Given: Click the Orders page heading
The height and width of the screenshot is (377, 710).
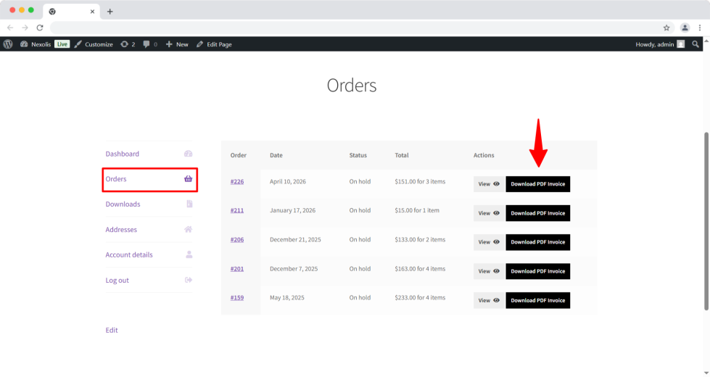Looking at the screenshot, I should coord(352,86).
